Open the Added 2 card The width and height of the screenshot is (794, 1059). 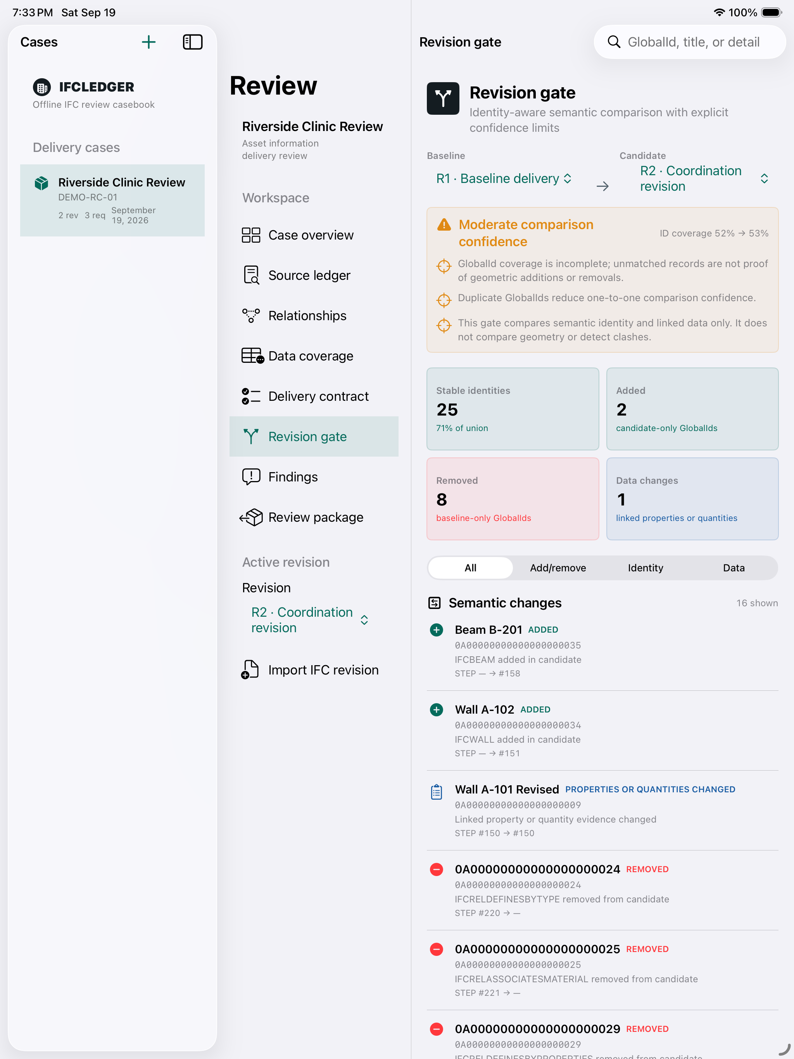click(x=692, y=409)
